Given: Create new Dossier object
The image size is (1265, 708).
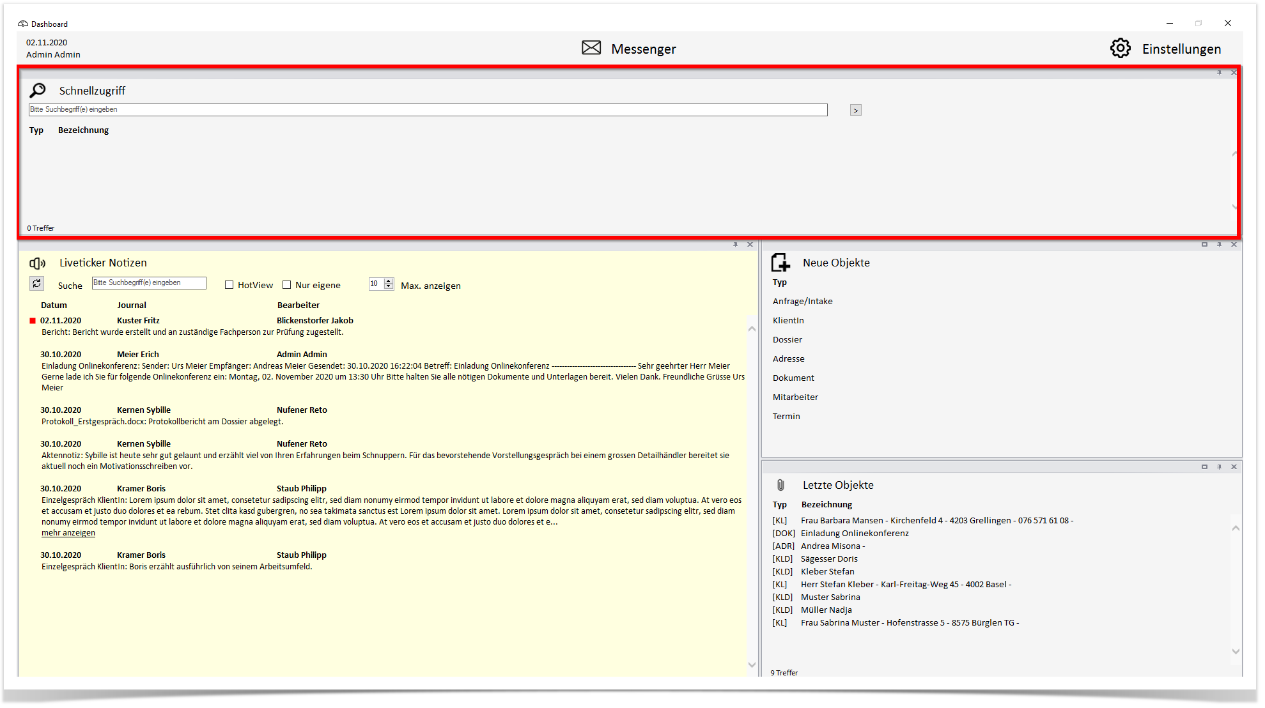Looking at the screenshot, I should point(787,339).
